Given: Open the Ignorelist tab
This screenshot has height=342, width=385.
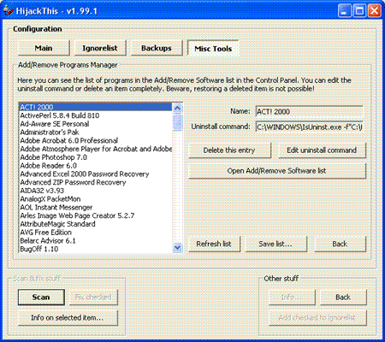Looking at the screenshot, I should point(100,48).
